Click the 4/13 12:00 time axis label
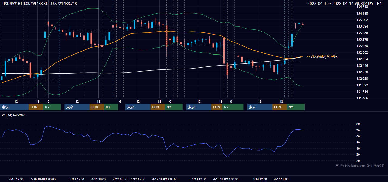 pyautogui.click(x=199, y=179)
